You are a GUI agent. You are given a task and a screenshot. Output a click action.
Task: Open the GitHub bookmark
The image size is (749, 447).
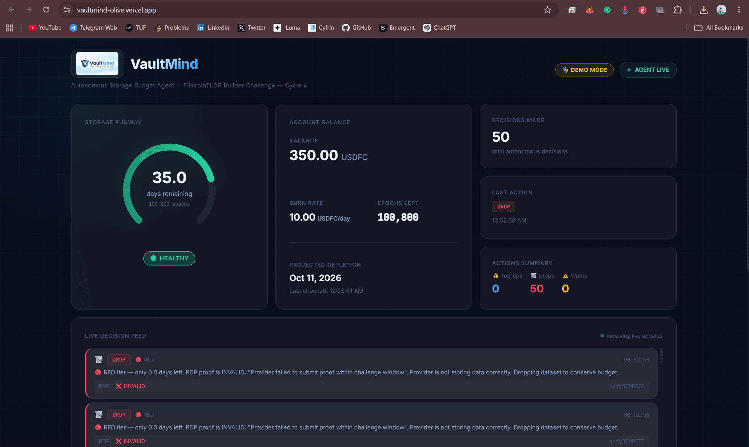tap(356, 28)
